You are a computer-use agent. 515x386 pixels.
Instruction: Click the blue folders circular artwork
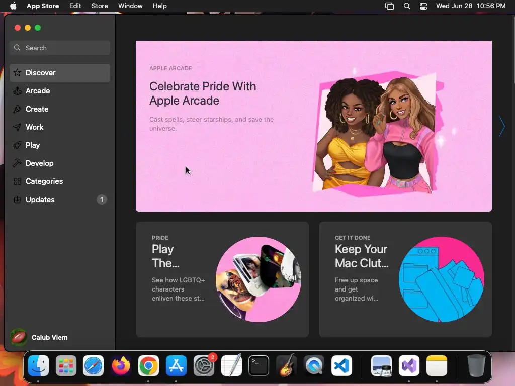click(x=442, y=279)
